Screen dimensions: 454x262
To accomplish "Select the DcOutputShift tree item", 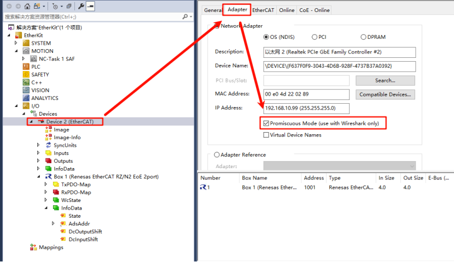I will (x=85, y=231).
